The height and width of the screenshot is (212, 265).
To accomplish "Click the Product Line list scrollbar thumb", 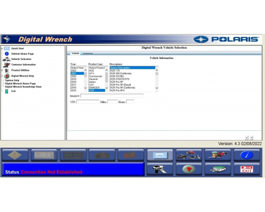I will coord(107,77).
